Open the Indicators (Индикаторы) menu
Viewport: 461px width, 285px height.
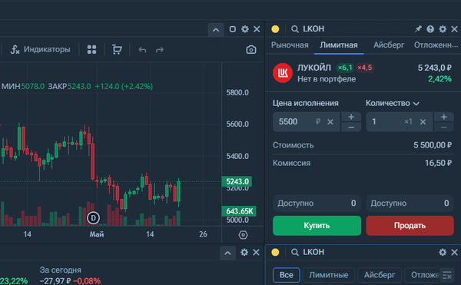40,49
